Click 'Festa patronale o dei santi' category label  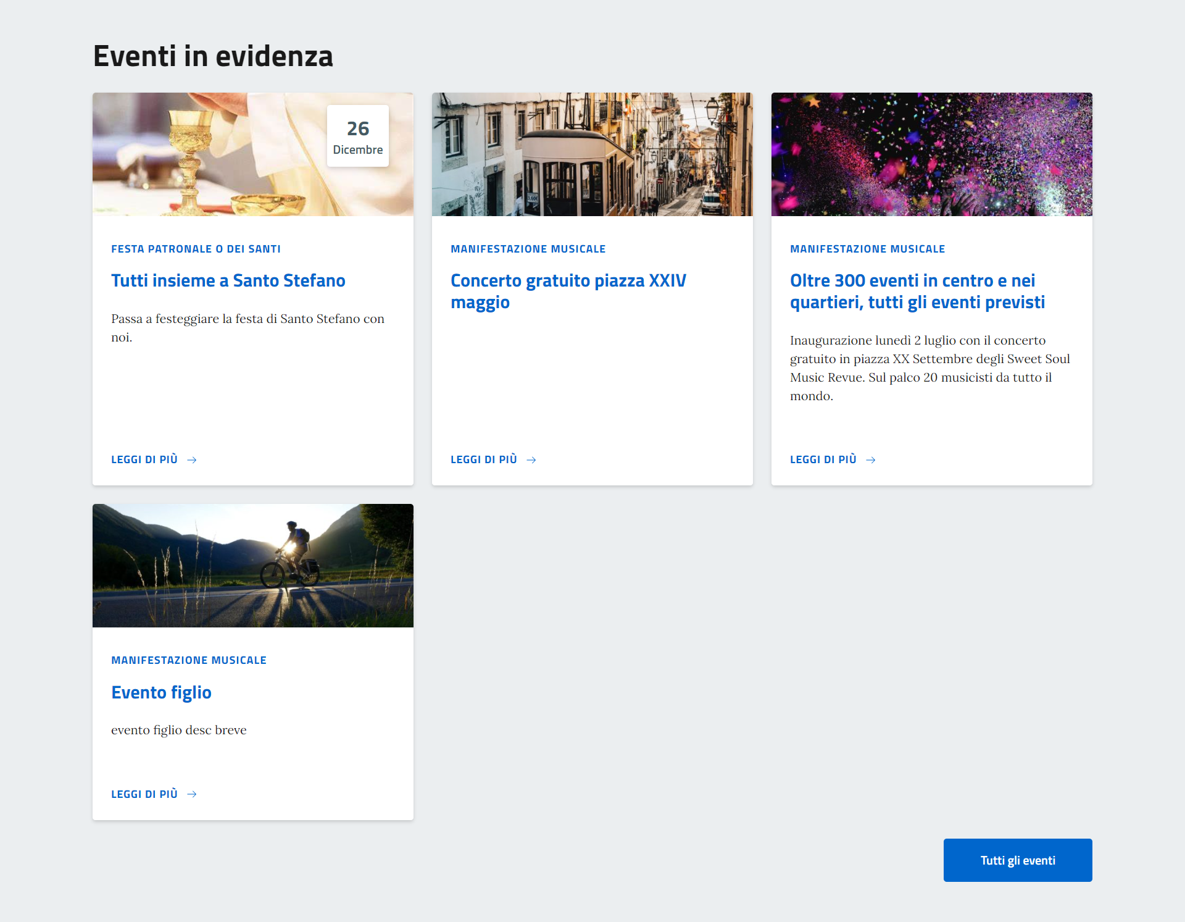[196, 249]
